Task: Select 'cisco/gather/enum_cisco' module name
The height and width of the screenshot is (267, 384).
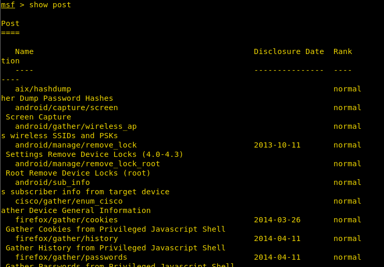Action: pyautogui.click(x=69, y=201)
